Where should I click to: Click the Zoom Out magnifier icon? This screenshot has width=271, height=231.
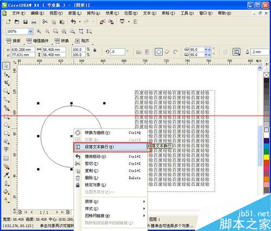pos(47,31)
